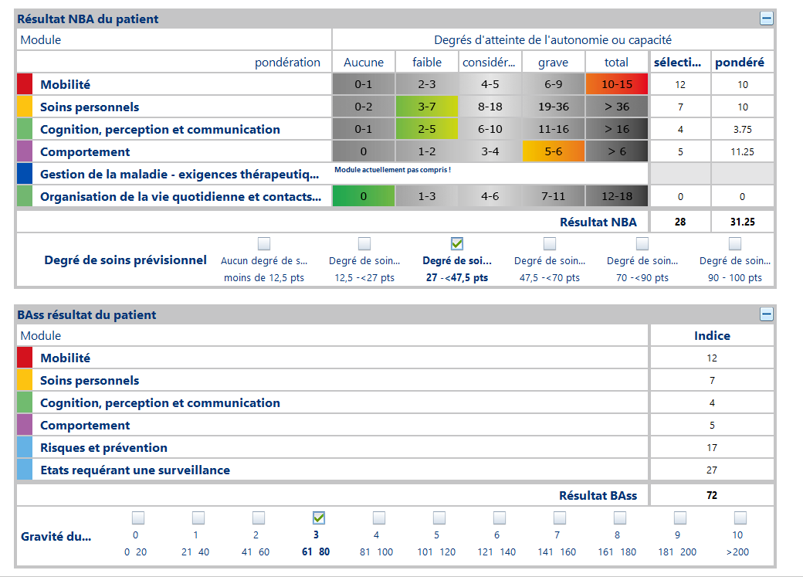Select the 47,5 - <70 pts checkbox
Viewport: 803px width, 577px height.
coord(550,244)
